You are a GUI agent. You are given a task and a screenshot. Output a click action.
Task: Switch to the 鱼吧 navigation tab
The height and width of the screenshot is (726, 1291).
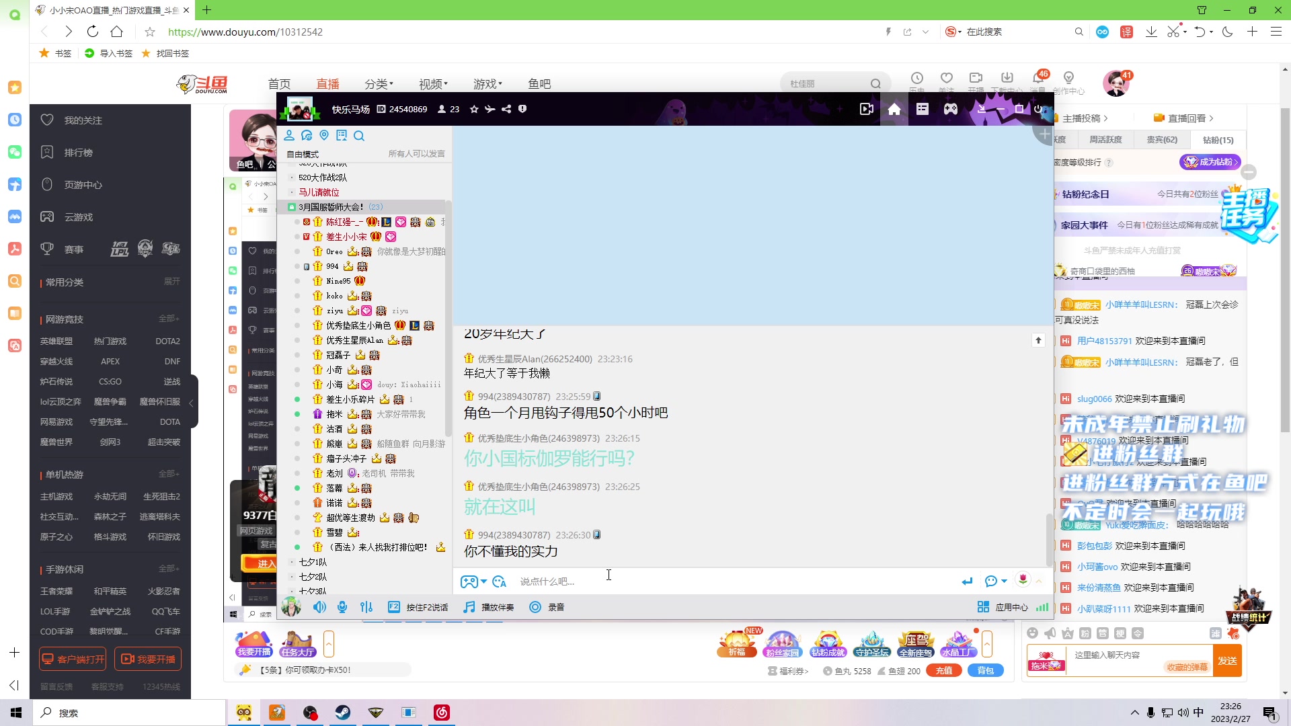pyautogui.click(x=539, y=83)
